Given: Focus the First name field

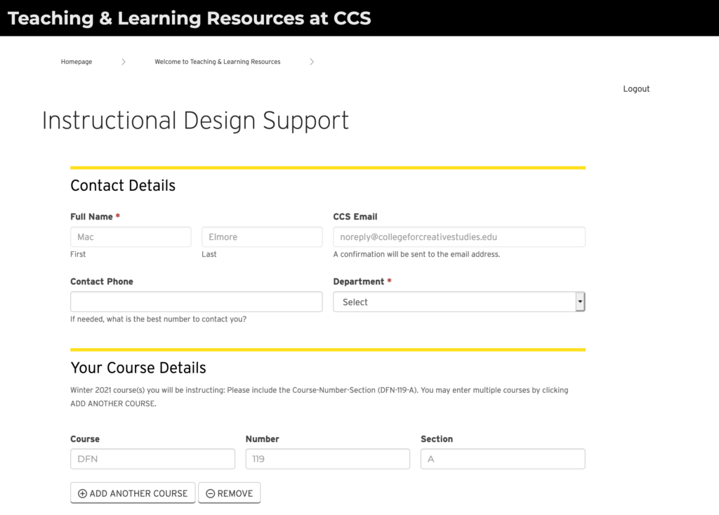Looking at the screenshot, I should (x=131, y=237).
